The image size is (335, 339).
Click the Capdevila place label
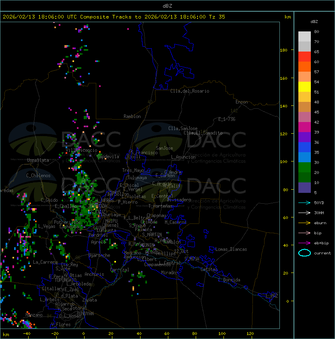pyautogui.click(x=108, y=157)
